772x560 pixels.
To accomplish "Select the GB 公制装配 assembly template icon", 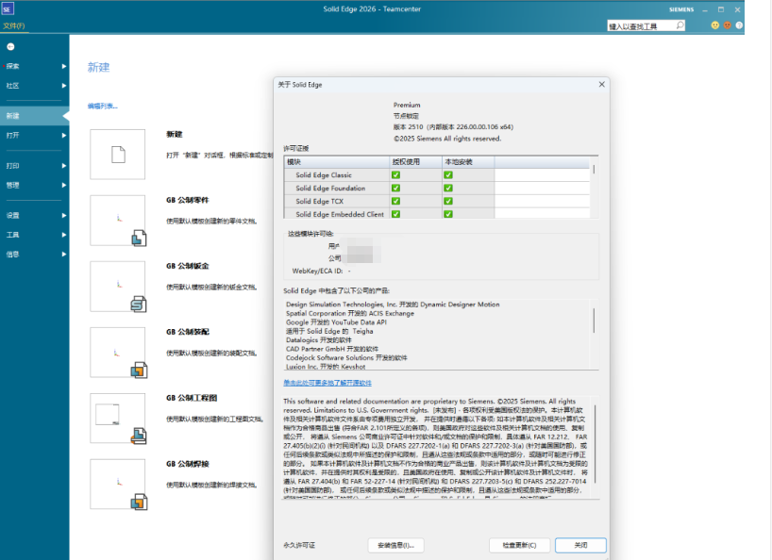I will click(118, 352).
